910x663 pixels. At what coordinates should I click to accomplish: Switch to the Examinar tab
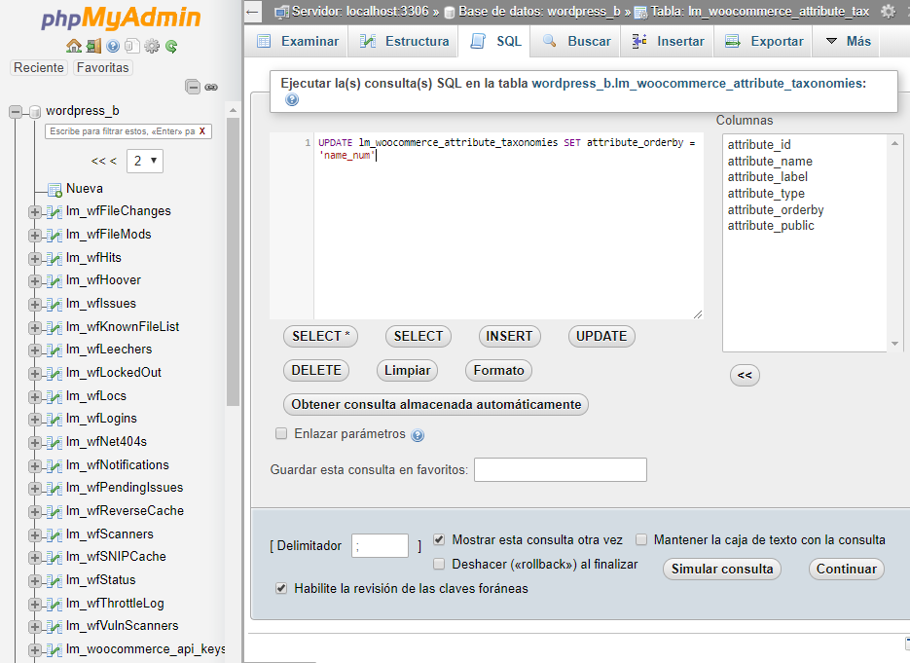pyautogui.click(x=297, y=41)
